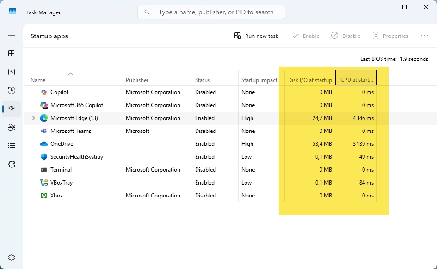This screenshot has height=269, width=437.
Task: Open the Services page icon
Action: click(12, 164)
